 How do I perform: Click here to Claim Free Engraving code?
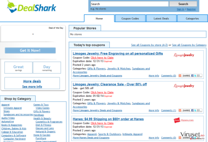(x=102, y=58)
